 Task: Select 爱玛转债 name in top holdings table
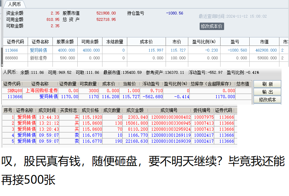[39, 50]
